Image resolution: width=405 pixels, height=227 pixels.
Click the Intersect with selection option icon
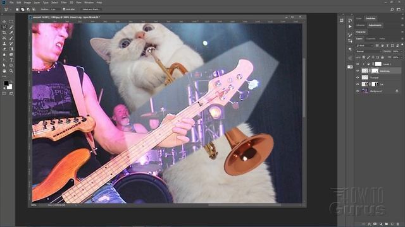34,9
